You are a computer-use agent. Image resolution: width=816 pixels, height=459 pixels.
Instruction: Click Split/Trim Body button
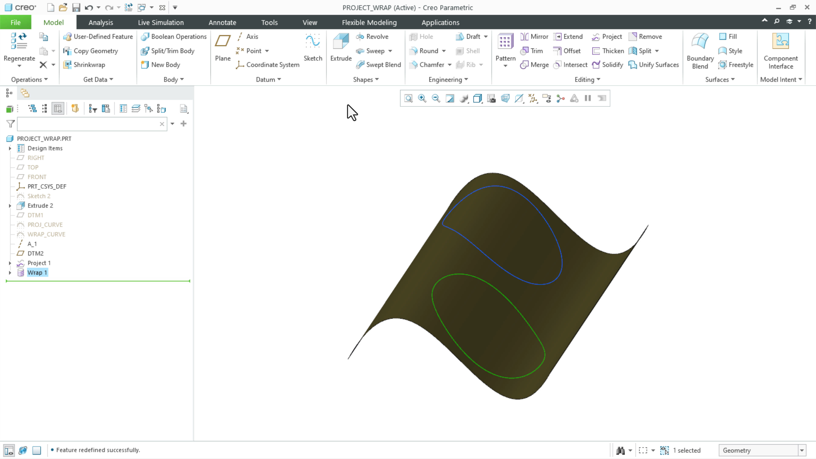167,51
